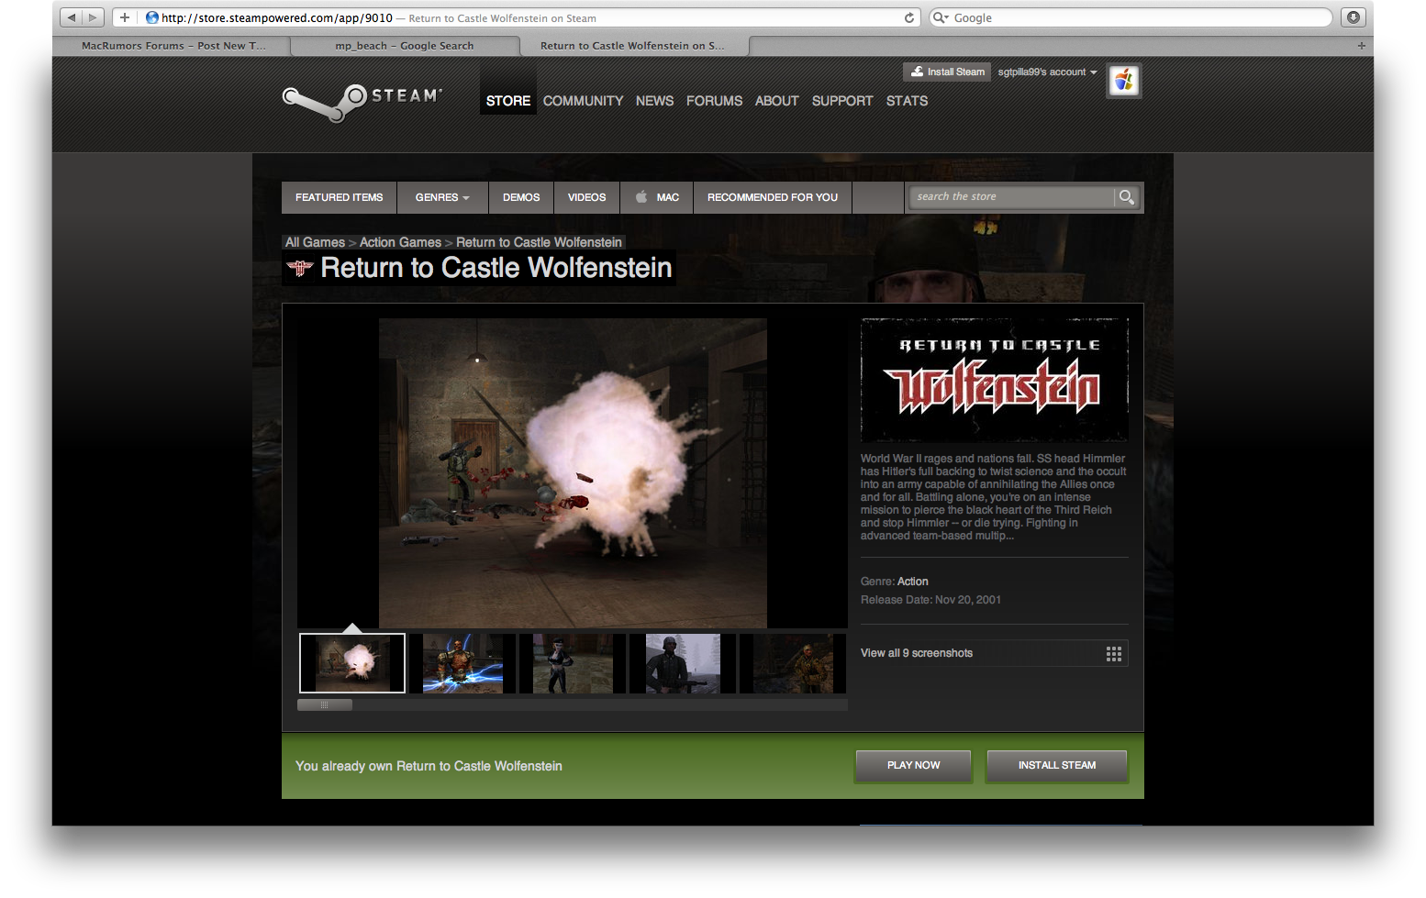Click the Action genre link
The image size is (1426, 898).
click(x=913, y=582)
